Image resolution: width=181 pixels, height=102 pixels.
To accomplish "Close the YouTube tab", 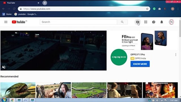I will click(38, 3).
